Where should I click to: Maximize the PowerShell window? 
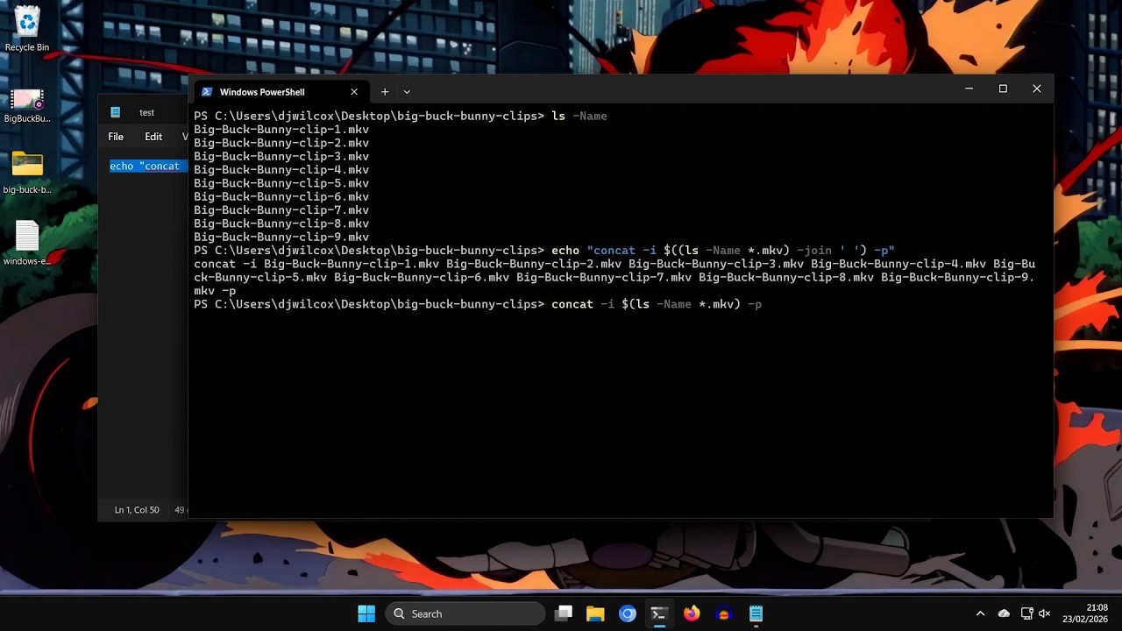coord(1003,89)
